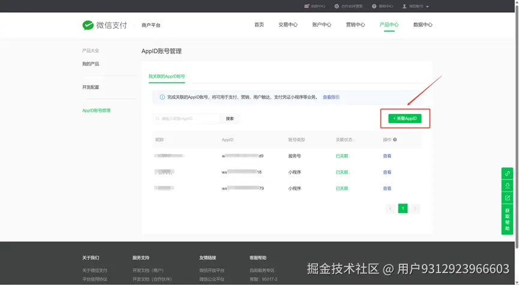This screenshot has width=519, height=285.
Task: Open the 开发文档（合作伙伴） footer link
Action: [x=152, y=279]
